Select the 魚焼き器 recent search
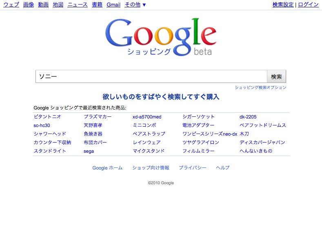Viewport: 322px width, 230px height. click(x=93, y=134)
